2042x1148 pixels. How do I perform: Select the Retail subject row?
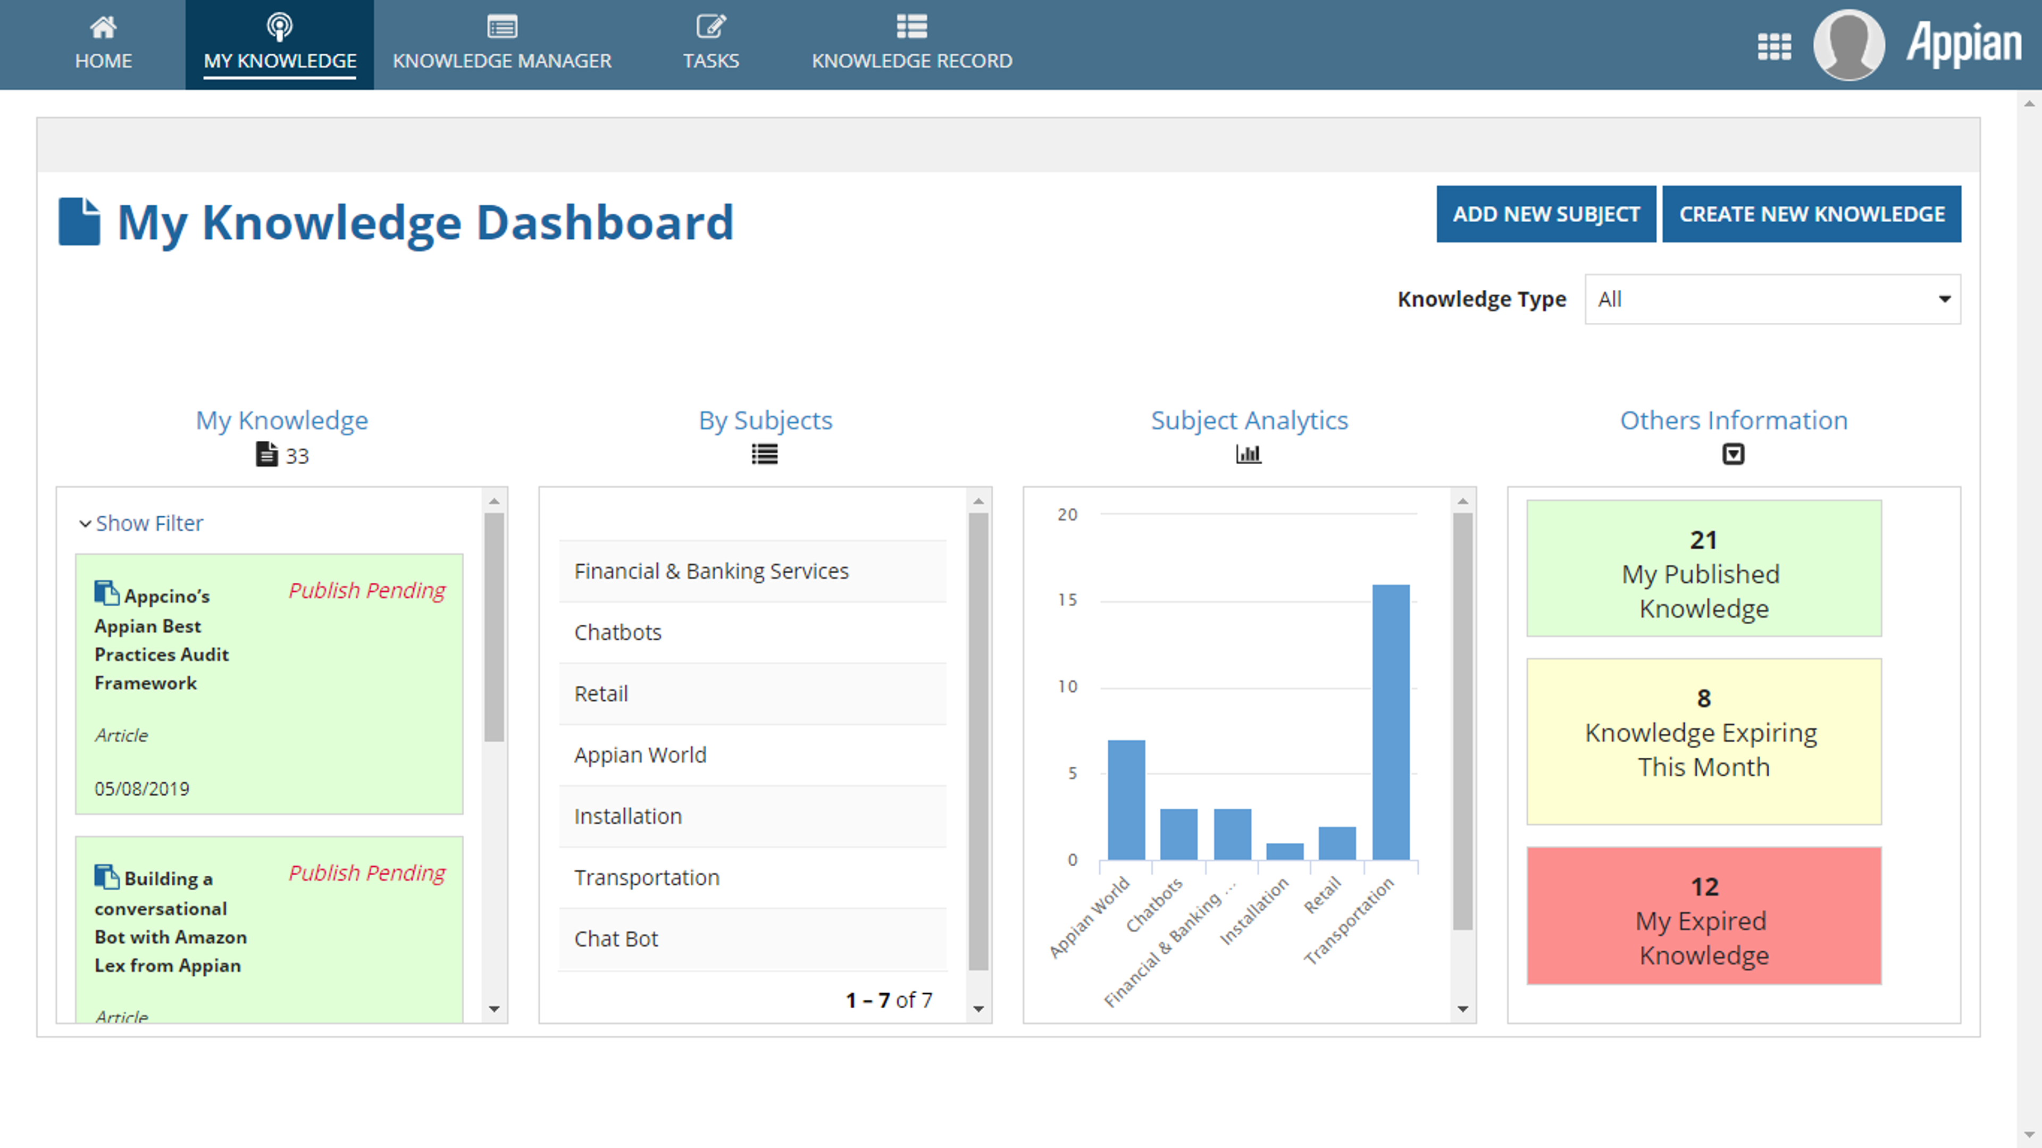tap(753, 694)
